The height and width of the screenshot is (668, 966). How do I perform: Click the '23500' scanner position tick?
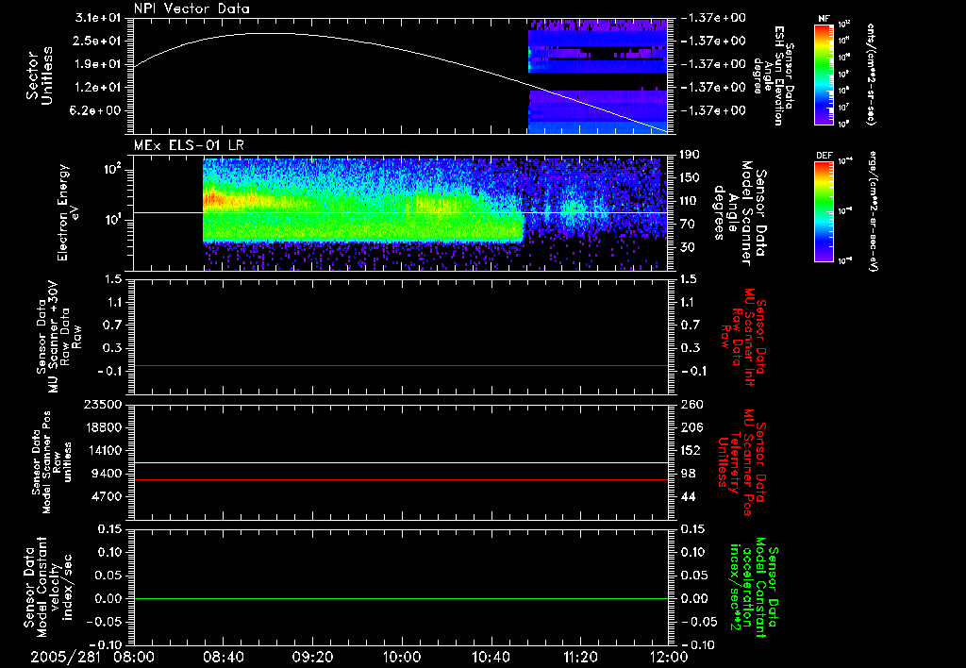pyautogui.click(x=103, y=405)
